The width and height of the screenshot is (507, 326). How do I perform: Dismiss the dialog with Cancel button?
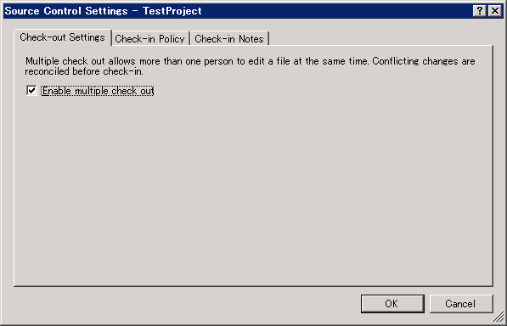click(461, 303)
